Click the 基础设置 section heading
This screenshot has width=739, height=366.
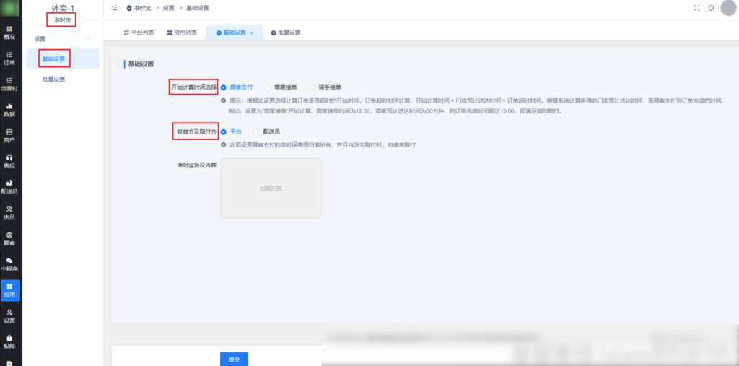point(141,64)
